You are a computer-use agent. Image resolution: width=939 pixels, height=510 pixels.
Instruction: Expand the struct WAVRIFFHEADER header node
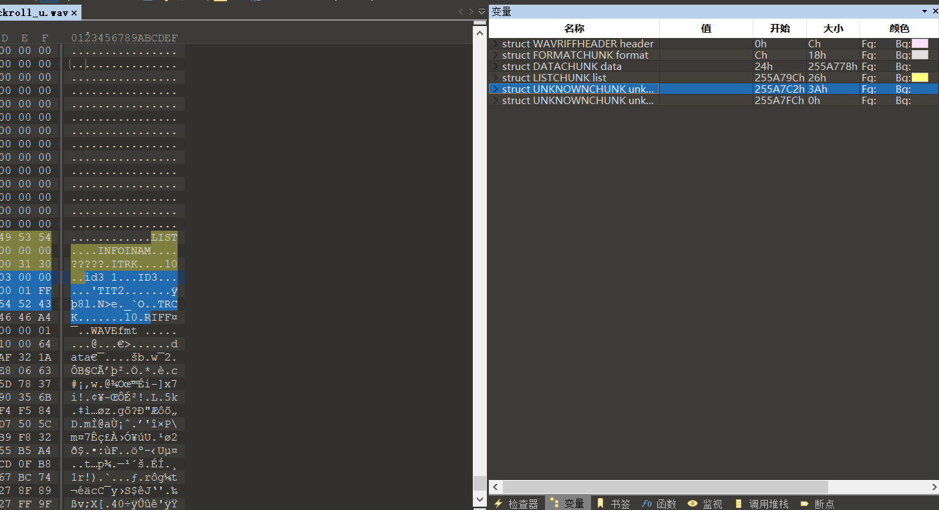pyautogui.click(x=494, y=43)
